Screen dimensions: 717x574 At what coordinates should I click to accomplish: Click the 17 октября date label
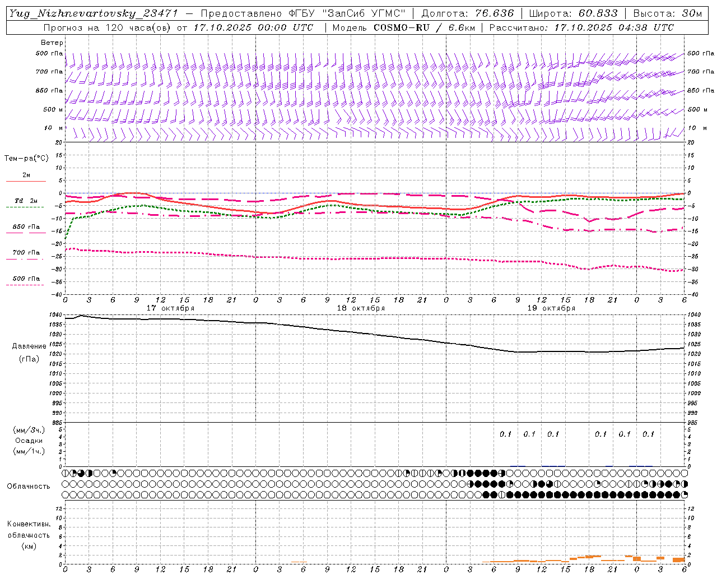pyautogui.click(x=171, y=308)
